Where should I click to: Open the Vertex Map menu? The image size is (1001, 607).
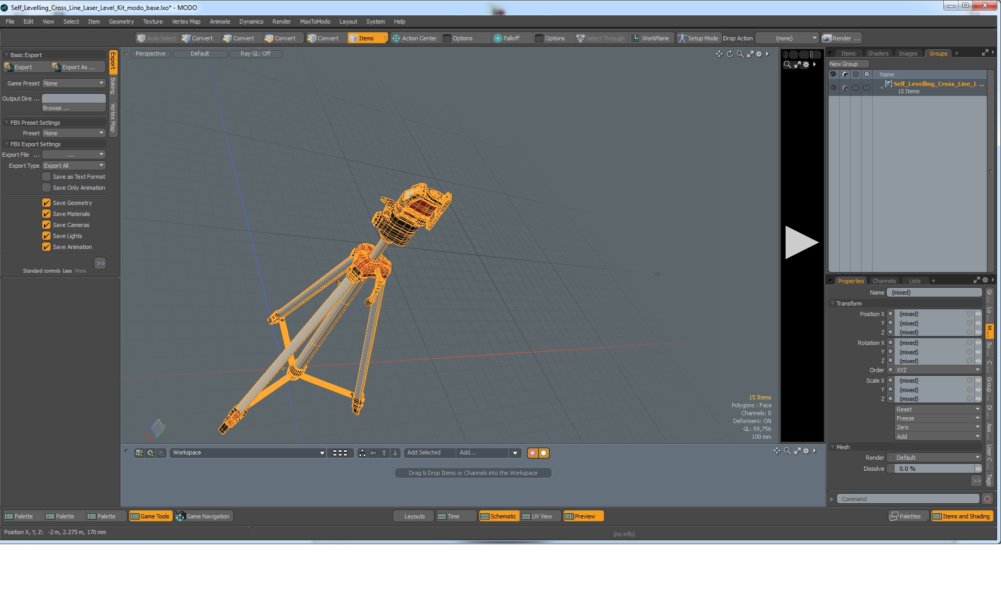pos(186,21)
